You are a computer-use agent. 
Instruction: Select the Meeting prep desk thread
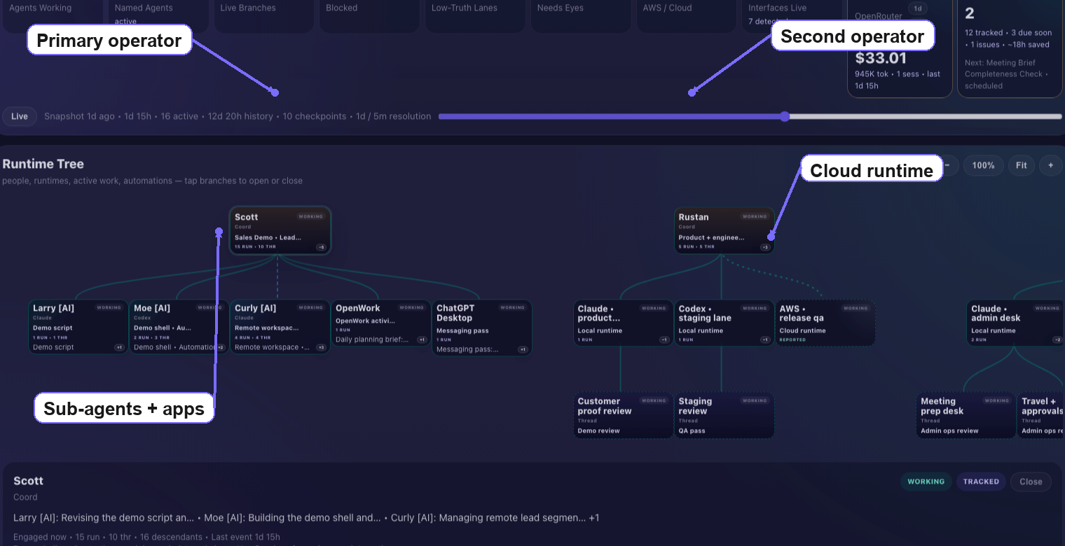click(x=966, y=416)
